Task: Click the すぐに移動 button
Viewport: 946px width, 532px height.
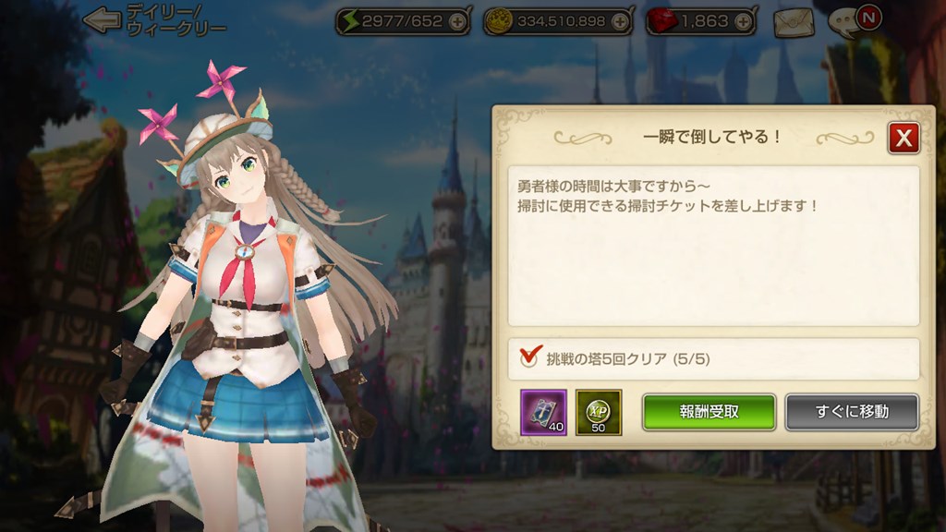Action: 852,412
